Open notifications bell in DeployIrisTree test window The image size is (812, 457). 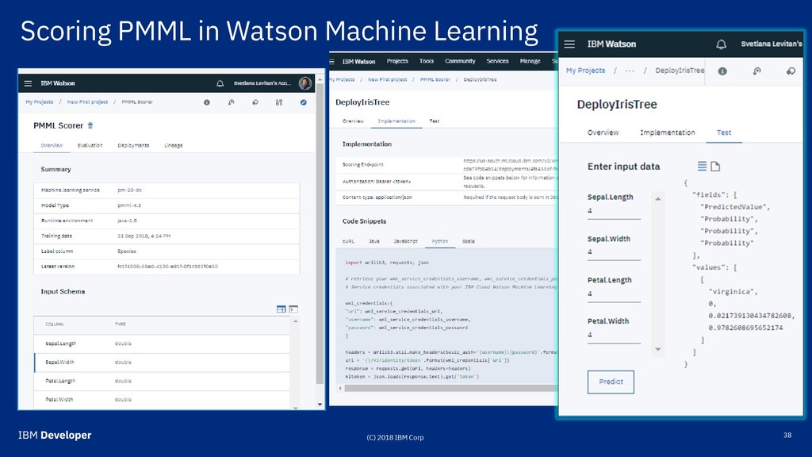[x=721, y=44]
